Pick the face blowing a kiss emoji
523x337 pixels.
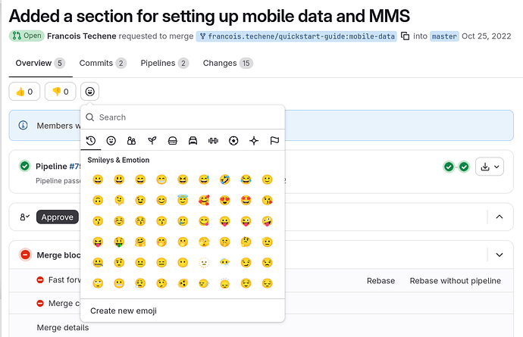coord(267,201)
